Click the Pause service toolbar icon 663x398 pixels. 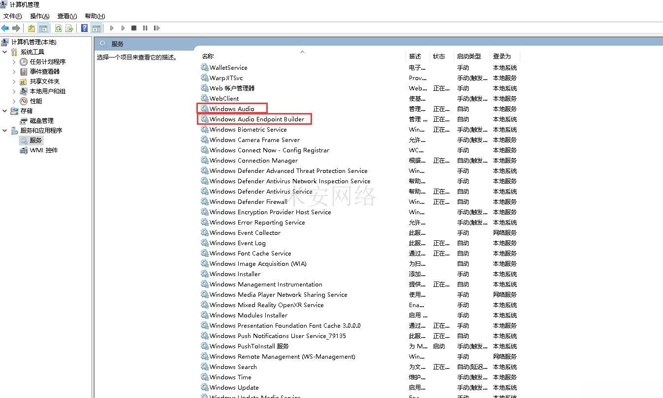(145, 28)
